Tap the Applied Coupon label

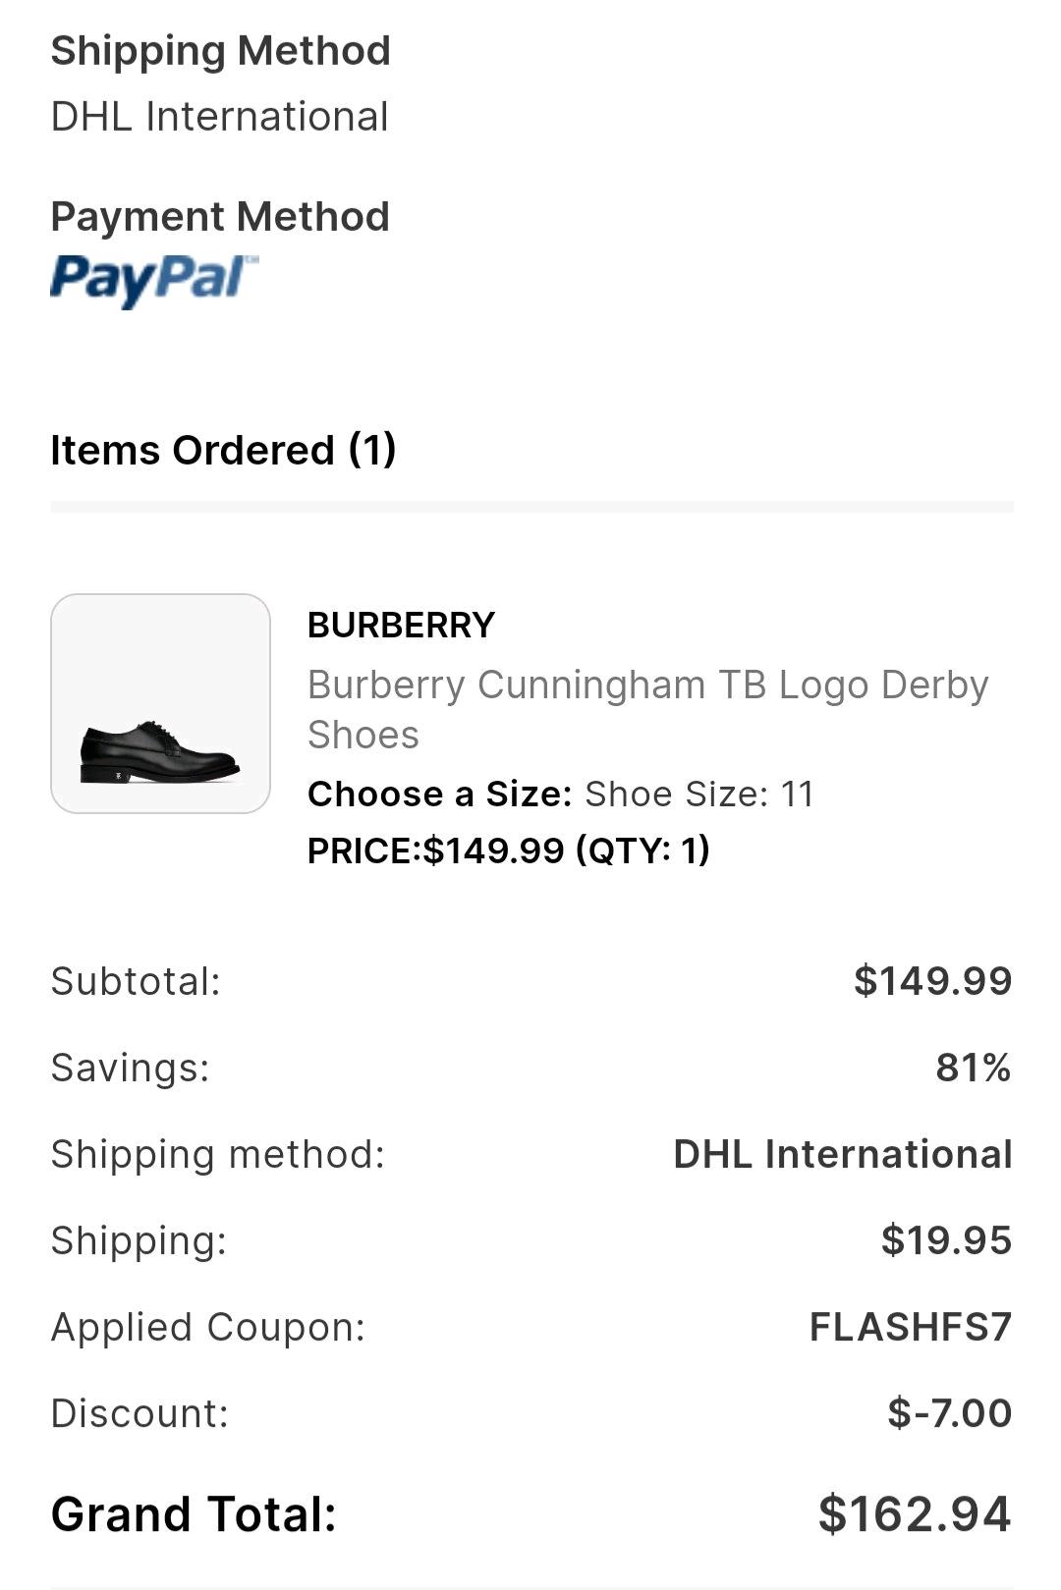coord(208,1327)
